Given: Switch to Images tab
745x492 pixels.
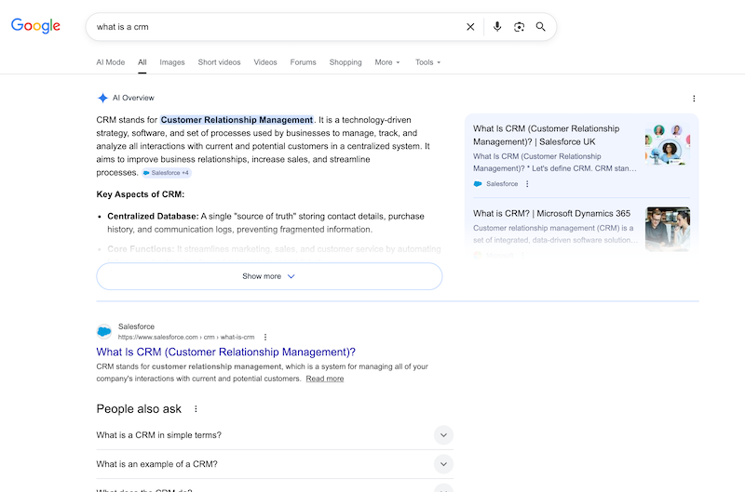Looking at the screenshot, I should click(x=172, y=62).
